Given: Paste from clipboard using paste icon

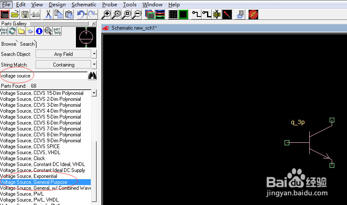Looking at the screenshot, I should point(69,14).
